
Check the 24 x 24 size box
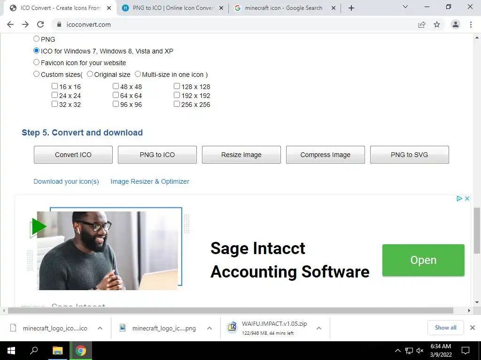(54, 95)
